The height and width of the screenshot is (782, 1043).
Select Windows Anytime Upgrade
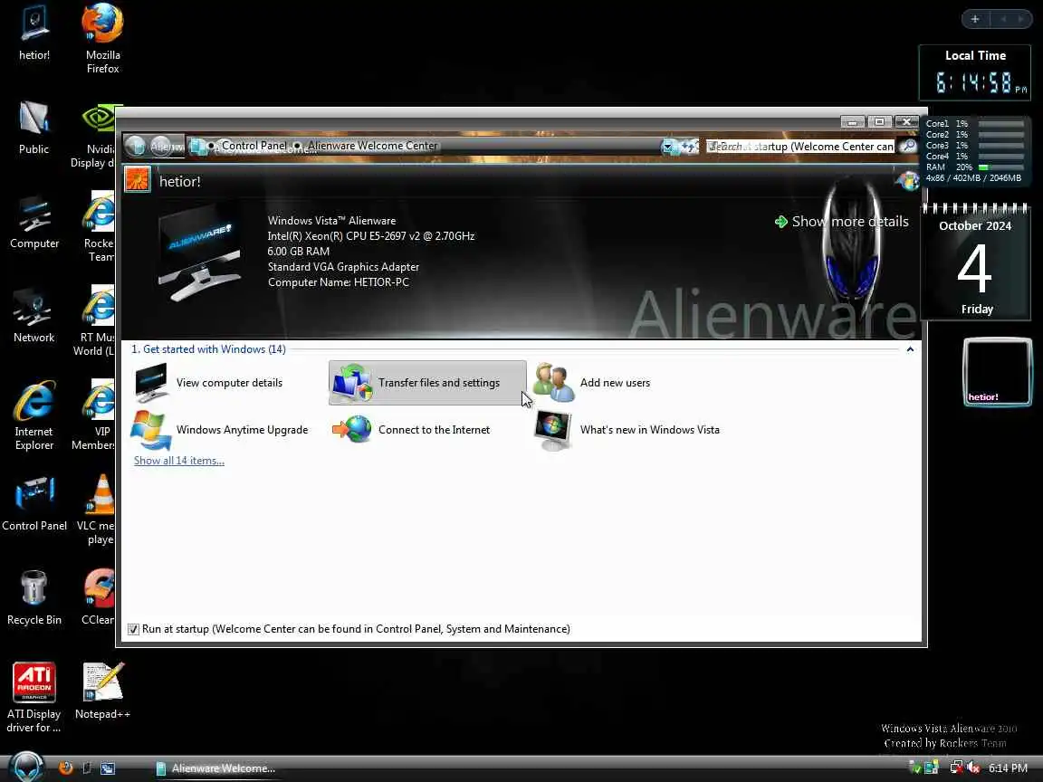tap(220, 430)
